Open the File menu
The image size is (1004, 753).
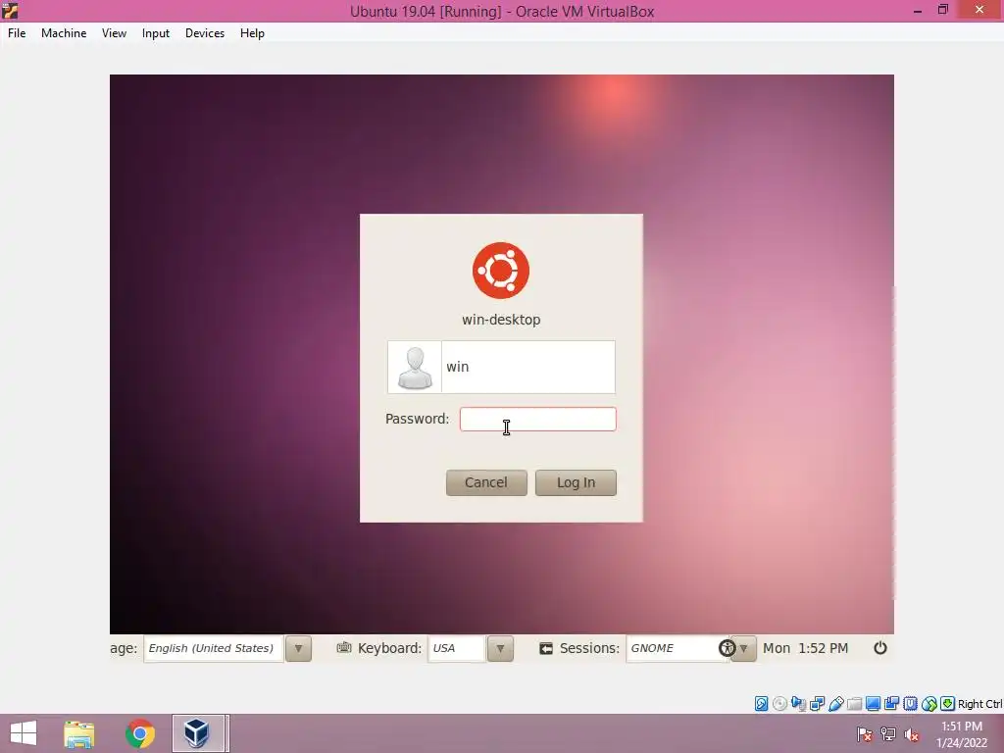click(17, 33)
